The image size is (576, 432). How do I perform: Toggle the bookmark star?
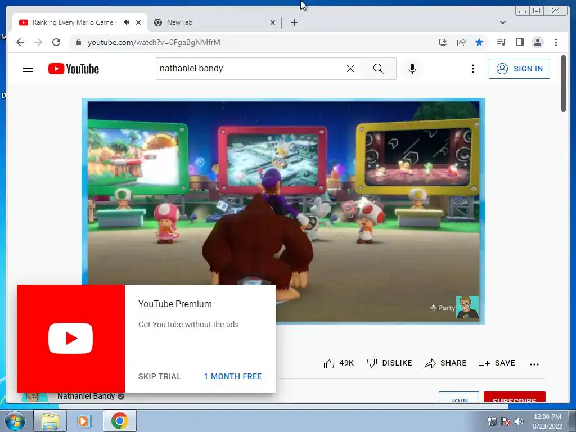(x=479, y=42)
